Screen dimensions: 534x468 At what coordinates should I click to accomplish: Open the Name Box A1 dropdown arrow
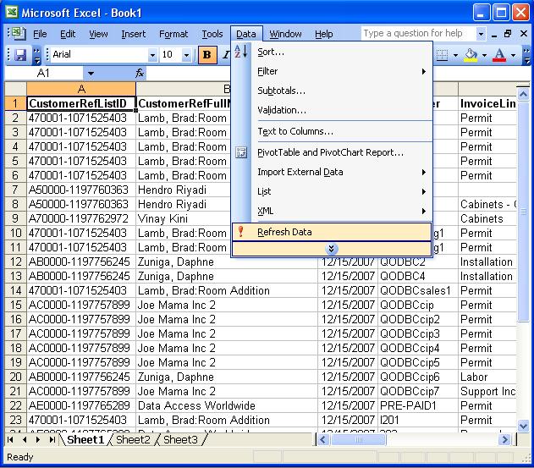tap(91, 74)
